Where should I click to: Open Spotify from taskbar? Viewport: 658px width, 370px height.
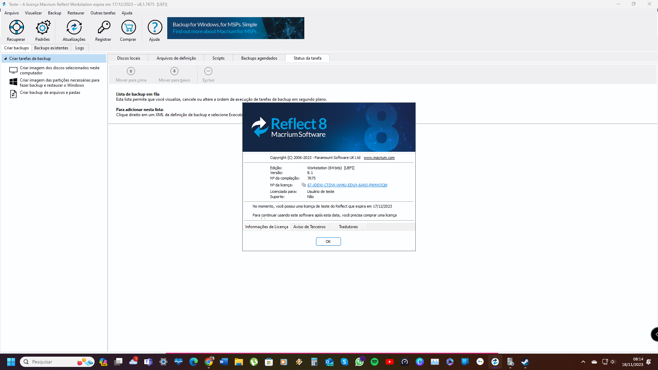[x=375, y=362]
